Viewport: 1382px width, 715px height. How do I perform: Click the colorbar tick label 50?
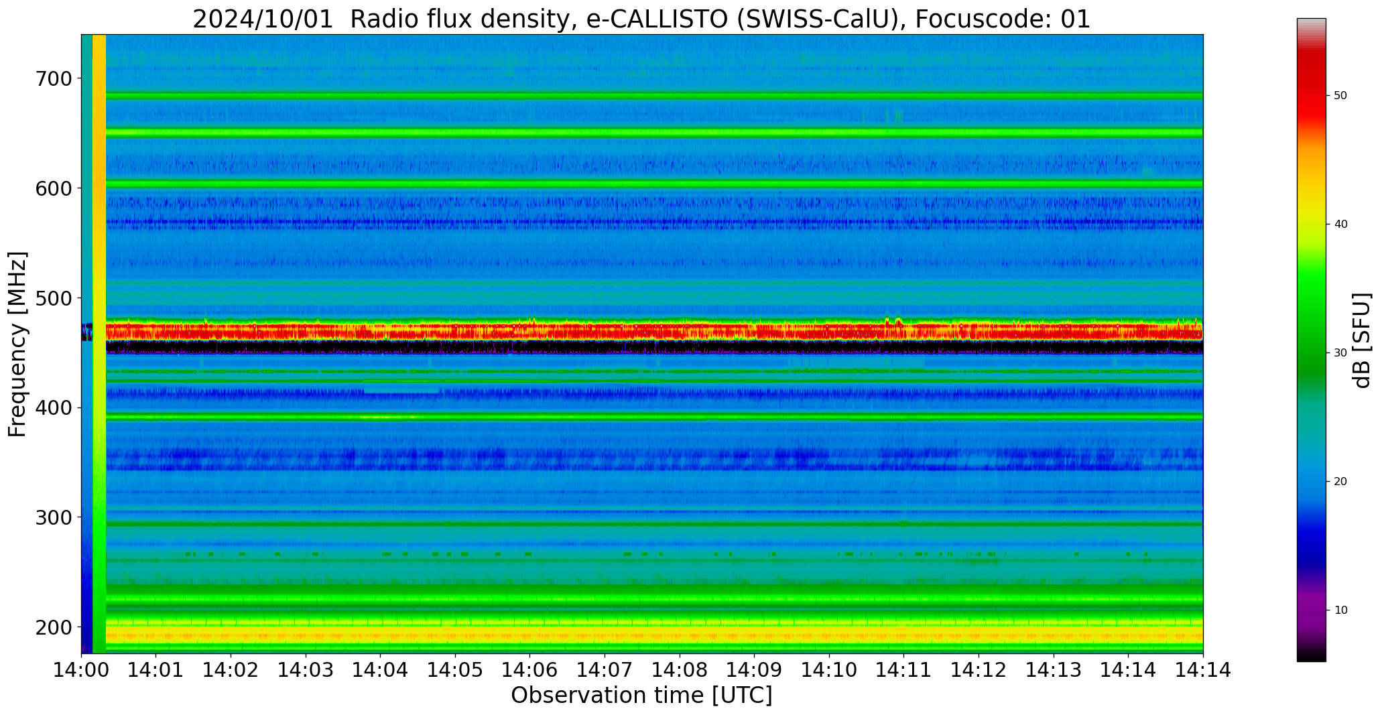point(1340,96)
